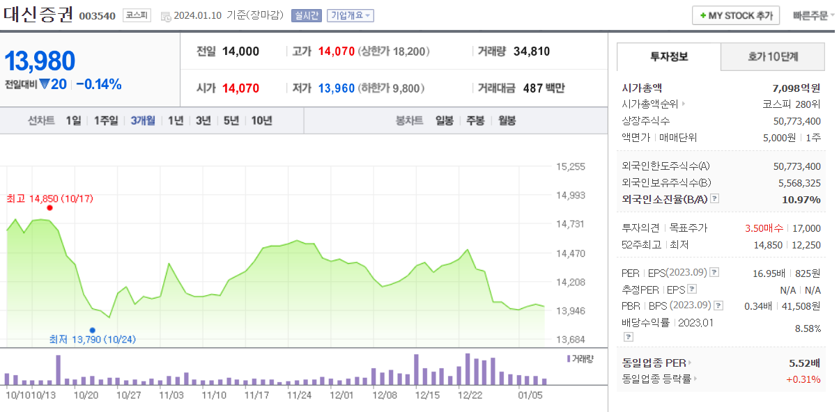Open help icon next to PER EPS(2023.09)
The height and width of the screenshot is (412, 839).
pyautogui.click(x=714, y=272)
